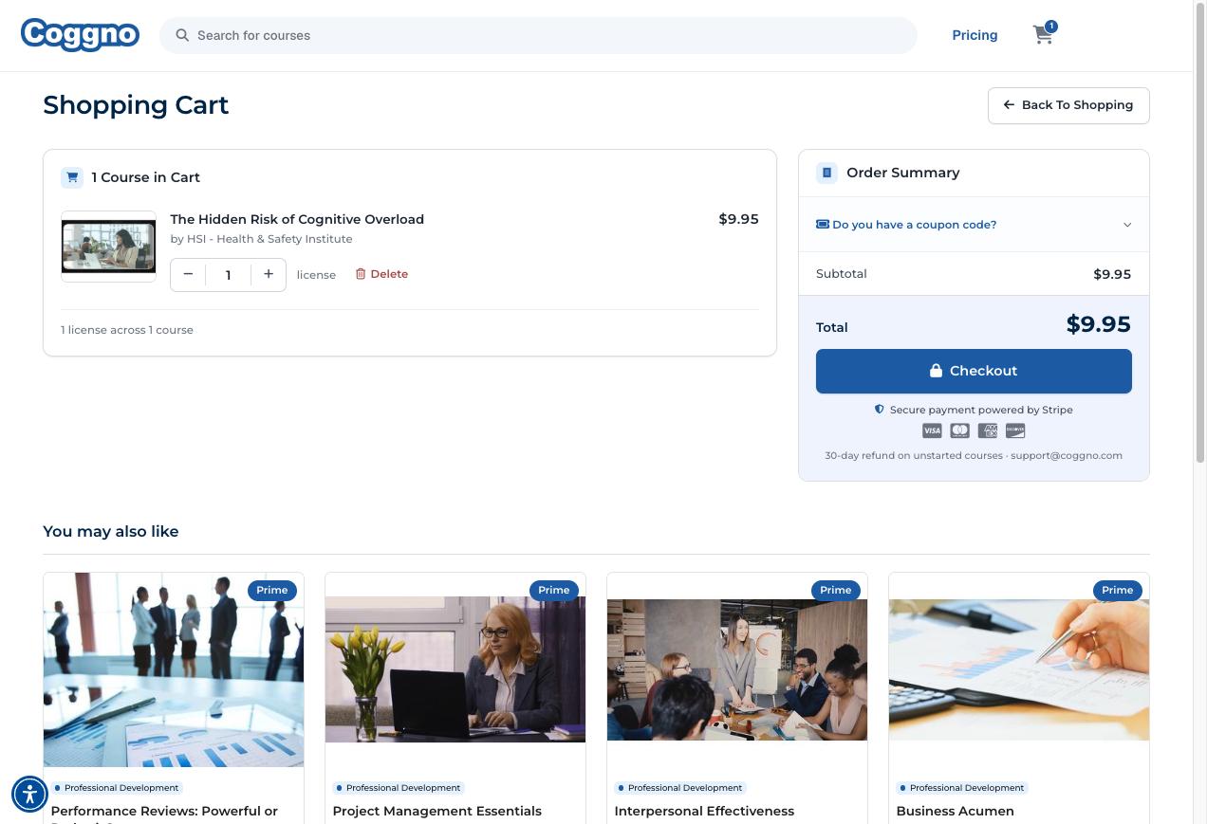
Task: Click the "You may also like" heading
Action: (111, 531)
